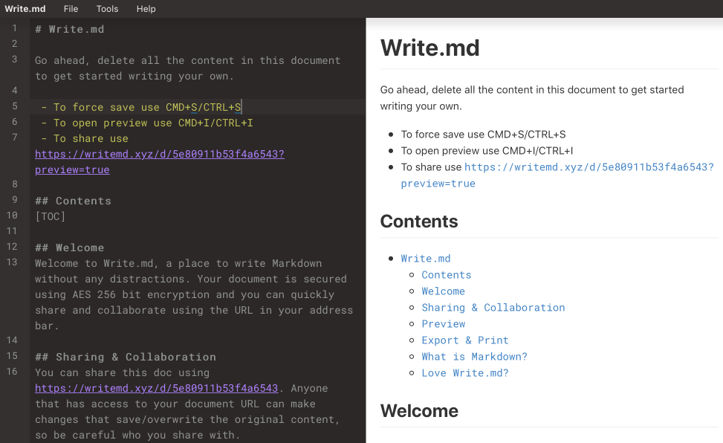
Task: Click 'You can share this doc using' editor line
Action: click(x=122, y=372)
